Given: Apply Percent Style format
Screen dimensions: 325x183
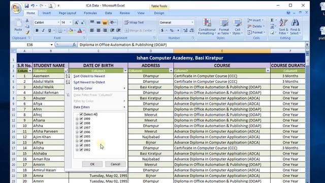Looking at the screenshot, I should pyautogui.click(x=172, y=30).
